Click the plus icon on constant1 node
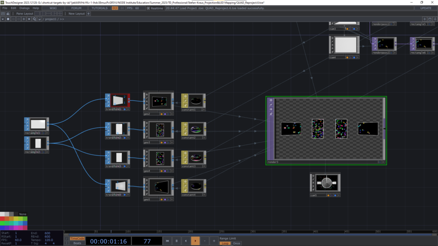The image size is (438, 246). [x=204, y=110]
